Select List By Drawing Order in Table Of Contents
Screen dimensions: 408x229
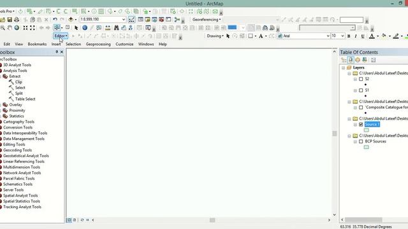tap(344, 60)
